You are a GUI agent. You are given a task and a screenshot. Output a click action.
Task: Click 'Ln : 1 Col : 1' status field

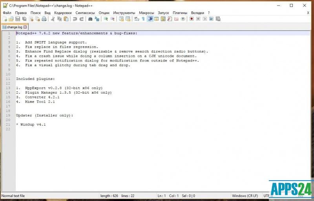click(168, 196)
